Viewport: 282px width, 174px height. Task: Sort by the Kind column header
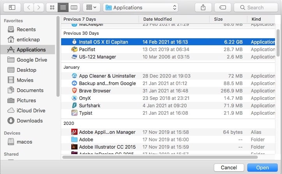(261, 19)
